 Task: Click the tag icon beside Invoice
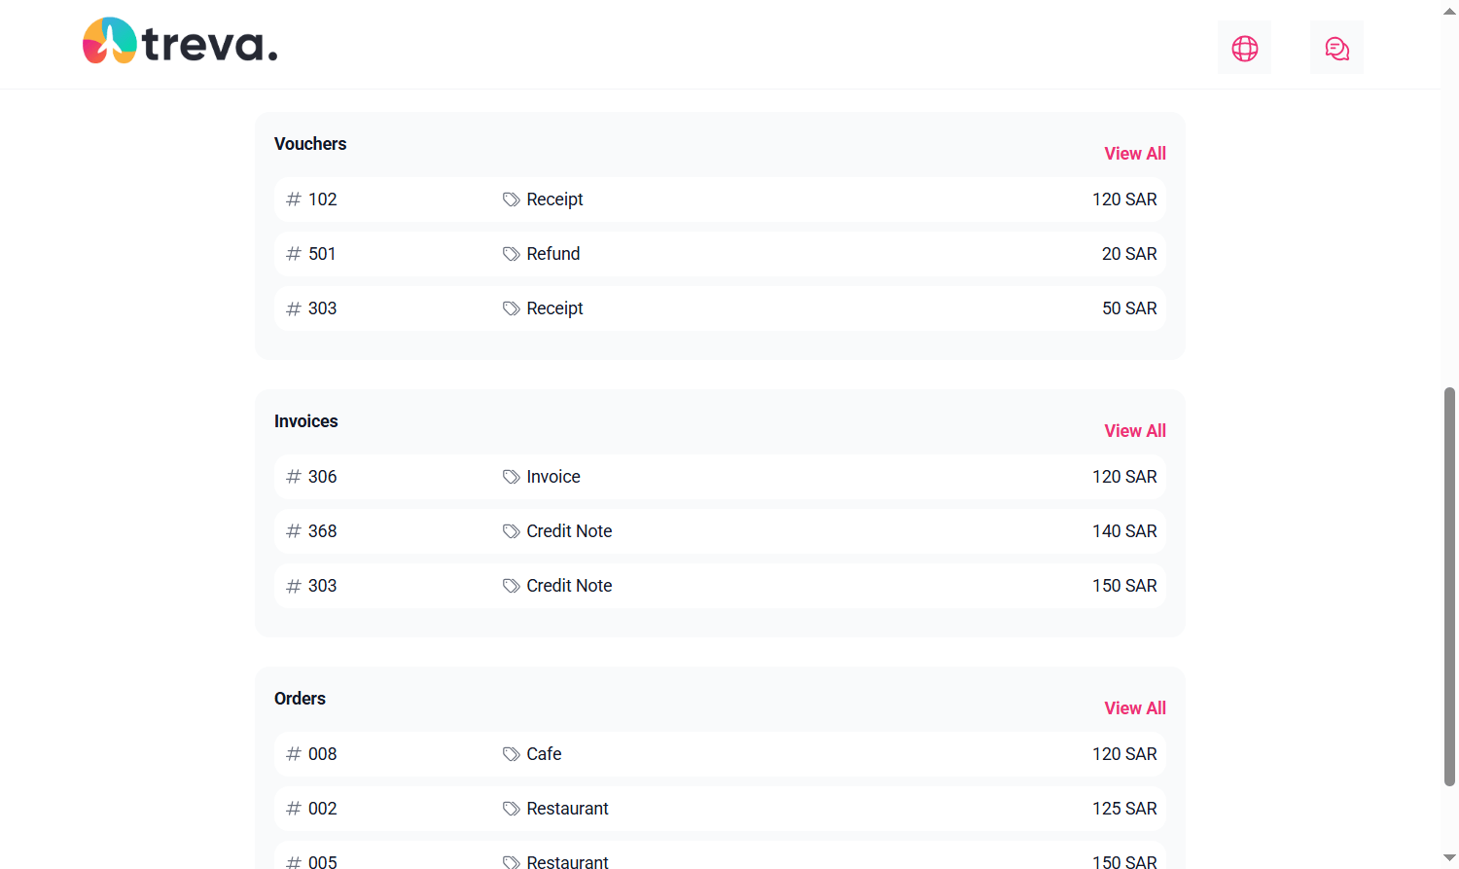511,477
